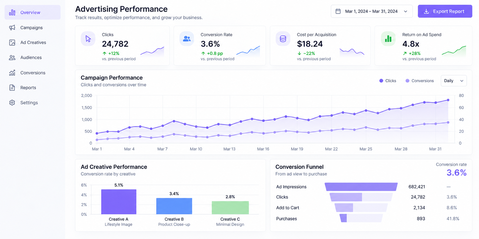Click the Campaign Performance heading
Image resolution: width=479 pixels, height=239 pixels.
(112, 78)
